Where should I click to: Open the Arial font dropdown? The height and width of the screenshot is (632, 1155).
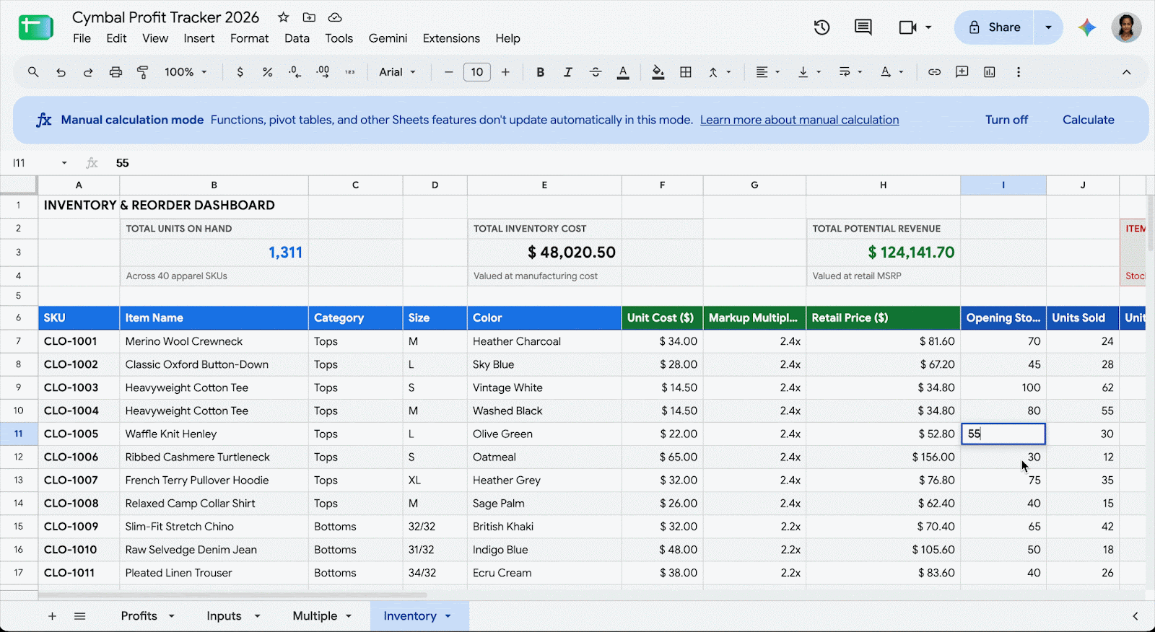point(398,72)
